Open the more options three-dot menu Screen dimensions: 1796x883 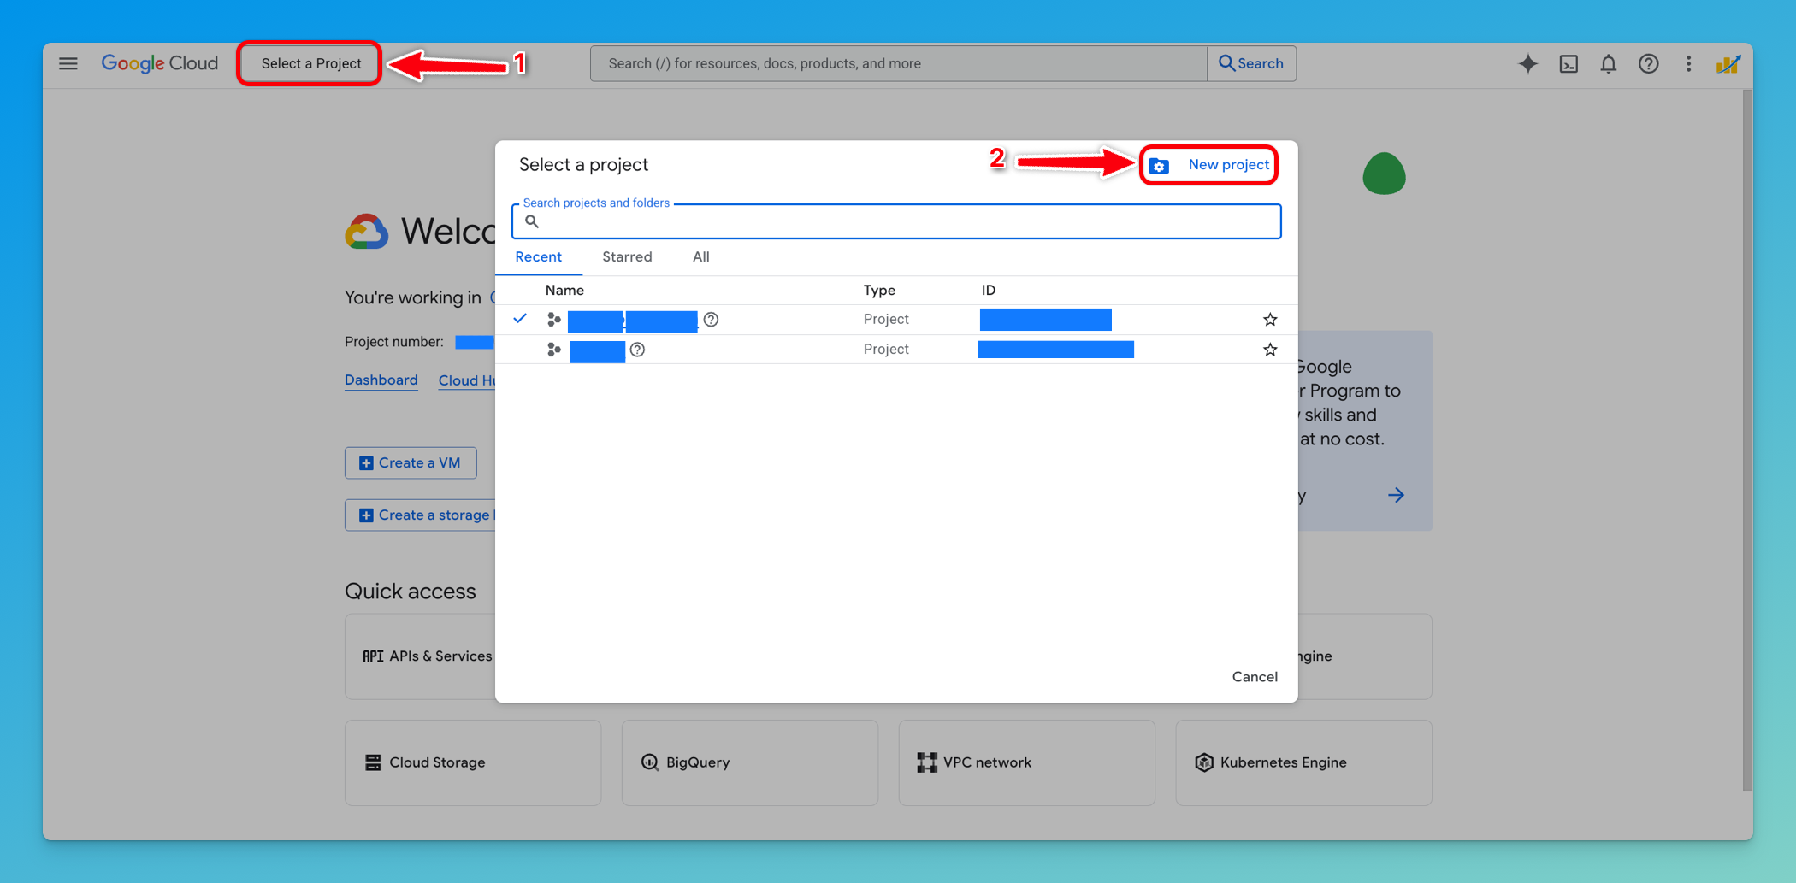tap(1688, 63)
